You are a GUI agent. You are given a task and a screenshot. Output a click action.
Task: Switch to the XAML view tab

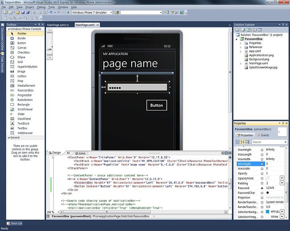(81, 153)
